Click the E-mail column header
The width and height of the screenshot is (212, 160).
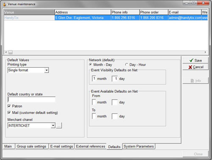coord(185,12)
